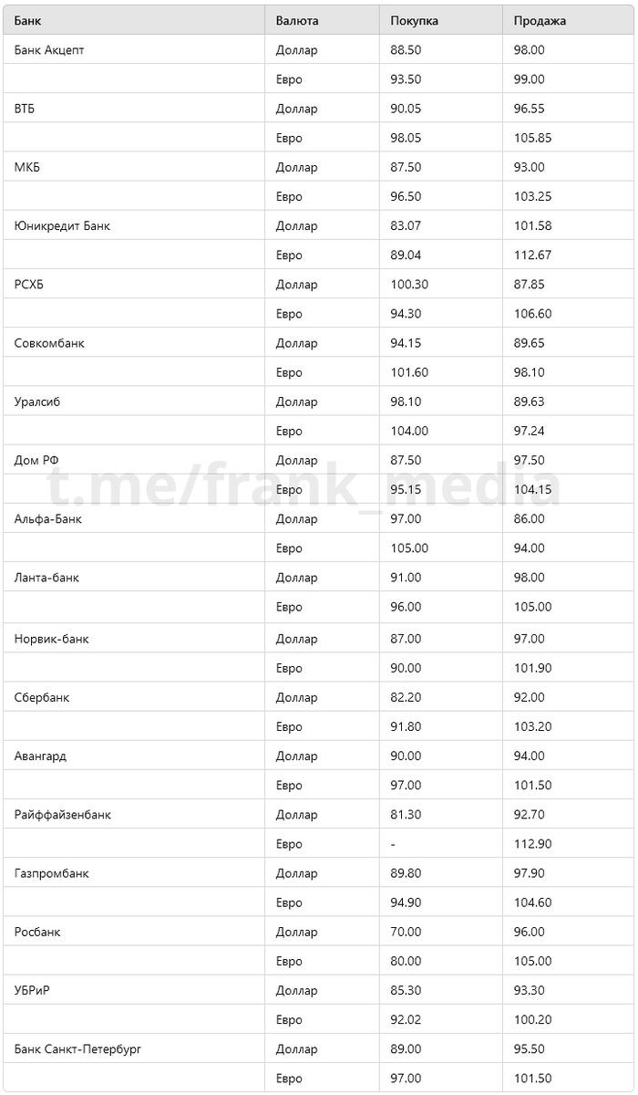Click Юникредит euro sell rate 112.67
This screenshot has width=638, height=1095.
532,255
